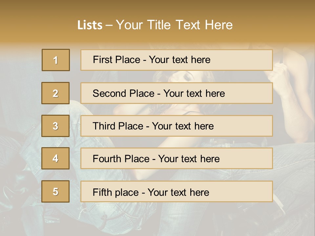Click the 'Fifth place' text bar
Image resolution: width=315 pixels, height=236 pixels.
pyautogui.click(x=177, y=191)
